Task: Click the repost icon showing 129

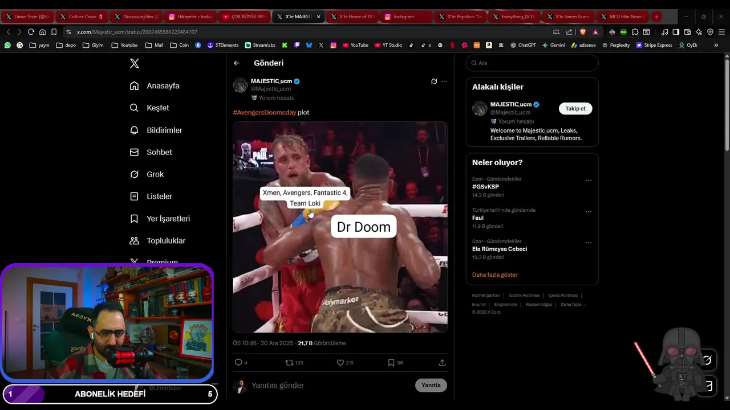Action: coord(289,363)
